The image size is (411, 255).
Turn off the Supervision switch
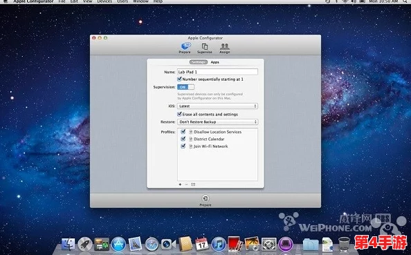tap(186, 87)
